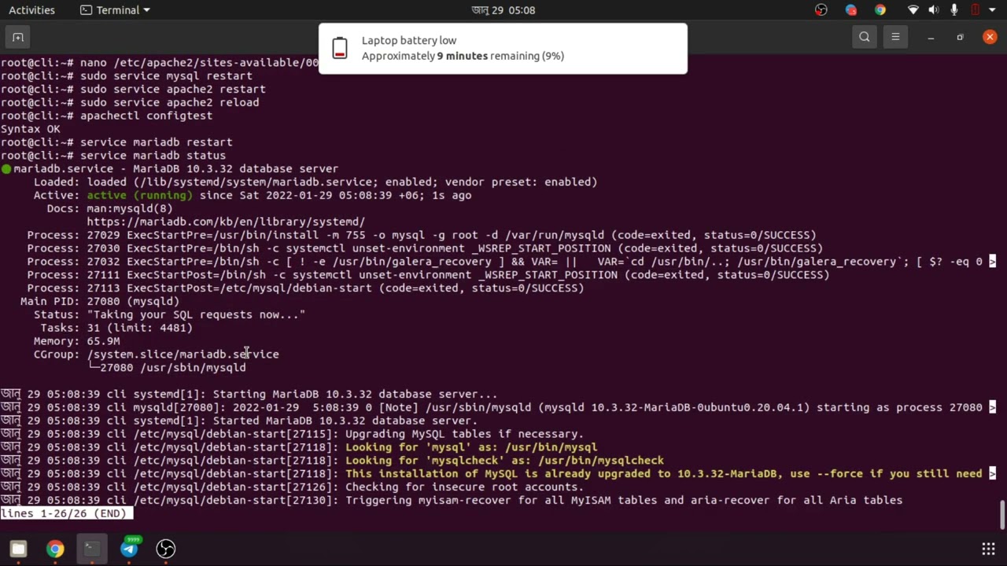Click 'service mariadb status' command text

click(153, 156)
